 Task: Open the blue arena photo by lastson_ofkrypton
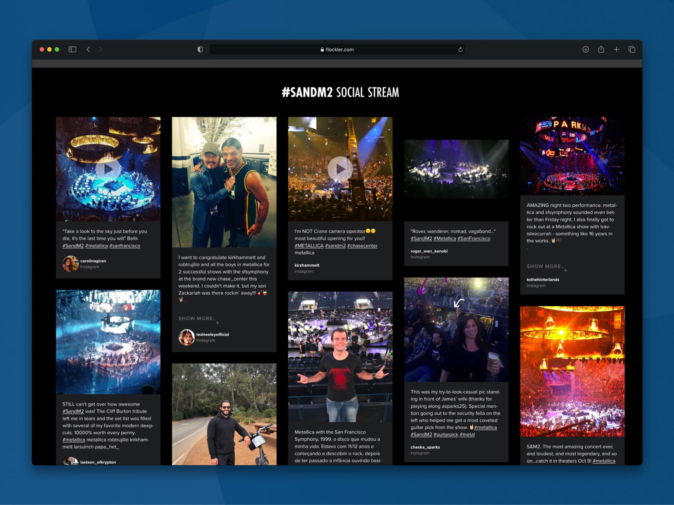click(x=108, y=342)
